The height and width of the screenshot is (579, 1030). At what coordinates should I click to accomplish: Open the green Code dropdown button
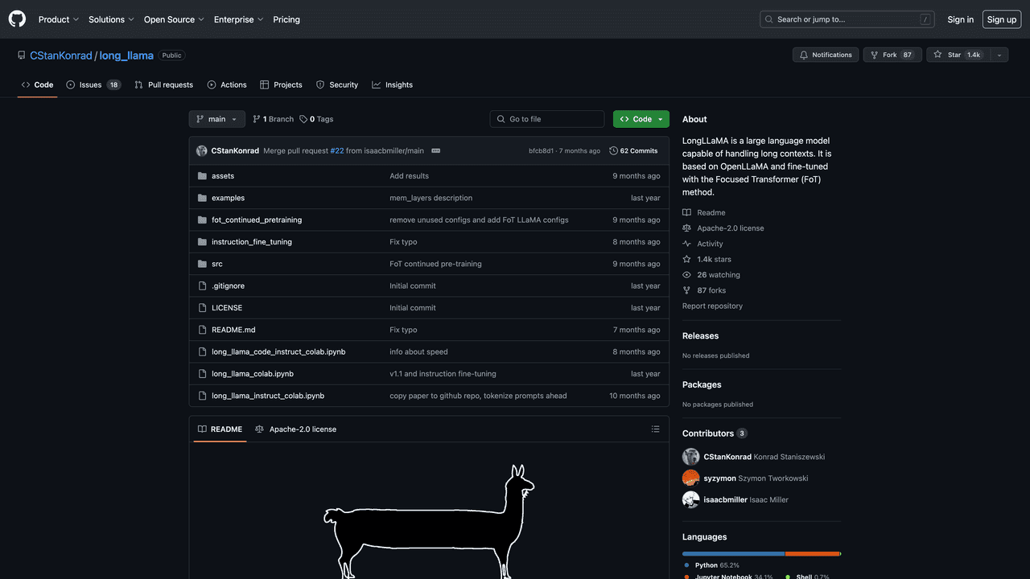641,119
